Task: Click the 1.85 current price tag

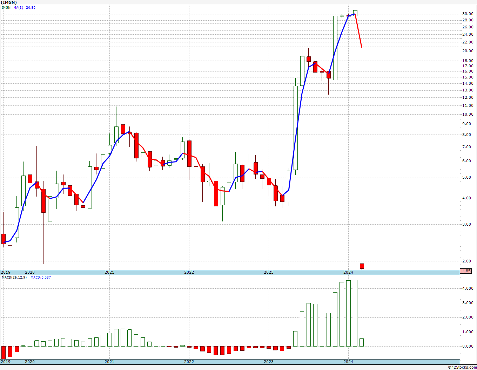Action: pos(466,271)
